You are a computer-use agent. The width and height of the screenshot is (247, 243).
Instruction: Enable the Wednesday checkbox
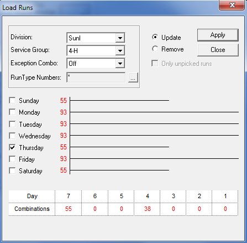[12, 136]
